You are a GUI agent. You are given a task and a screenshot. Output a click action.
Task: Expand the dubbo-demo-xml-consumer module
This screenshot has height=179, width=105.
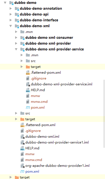(16, 38)
